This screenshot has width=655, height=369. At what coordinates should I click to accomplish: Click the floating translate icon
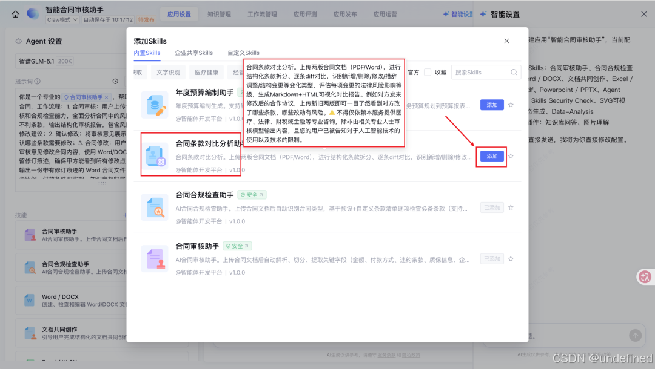pyautogui.click(x=645, y=277)
